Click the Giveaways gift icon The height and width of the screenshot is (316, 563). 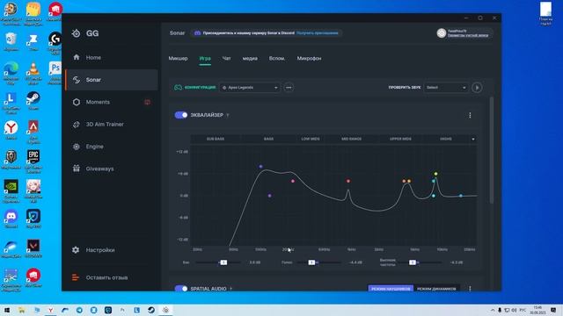click(x=77, y=169)
